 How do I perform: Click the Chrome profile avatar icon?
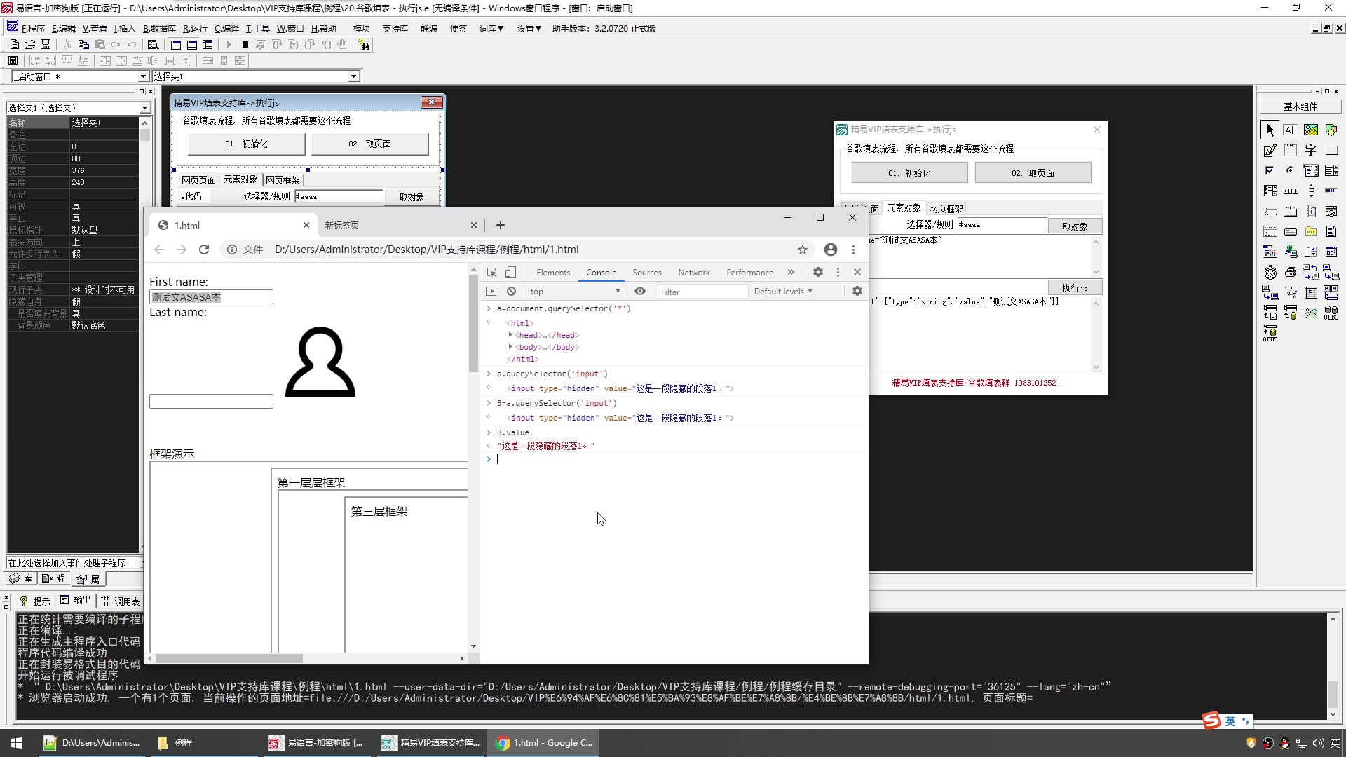[831, 250]
